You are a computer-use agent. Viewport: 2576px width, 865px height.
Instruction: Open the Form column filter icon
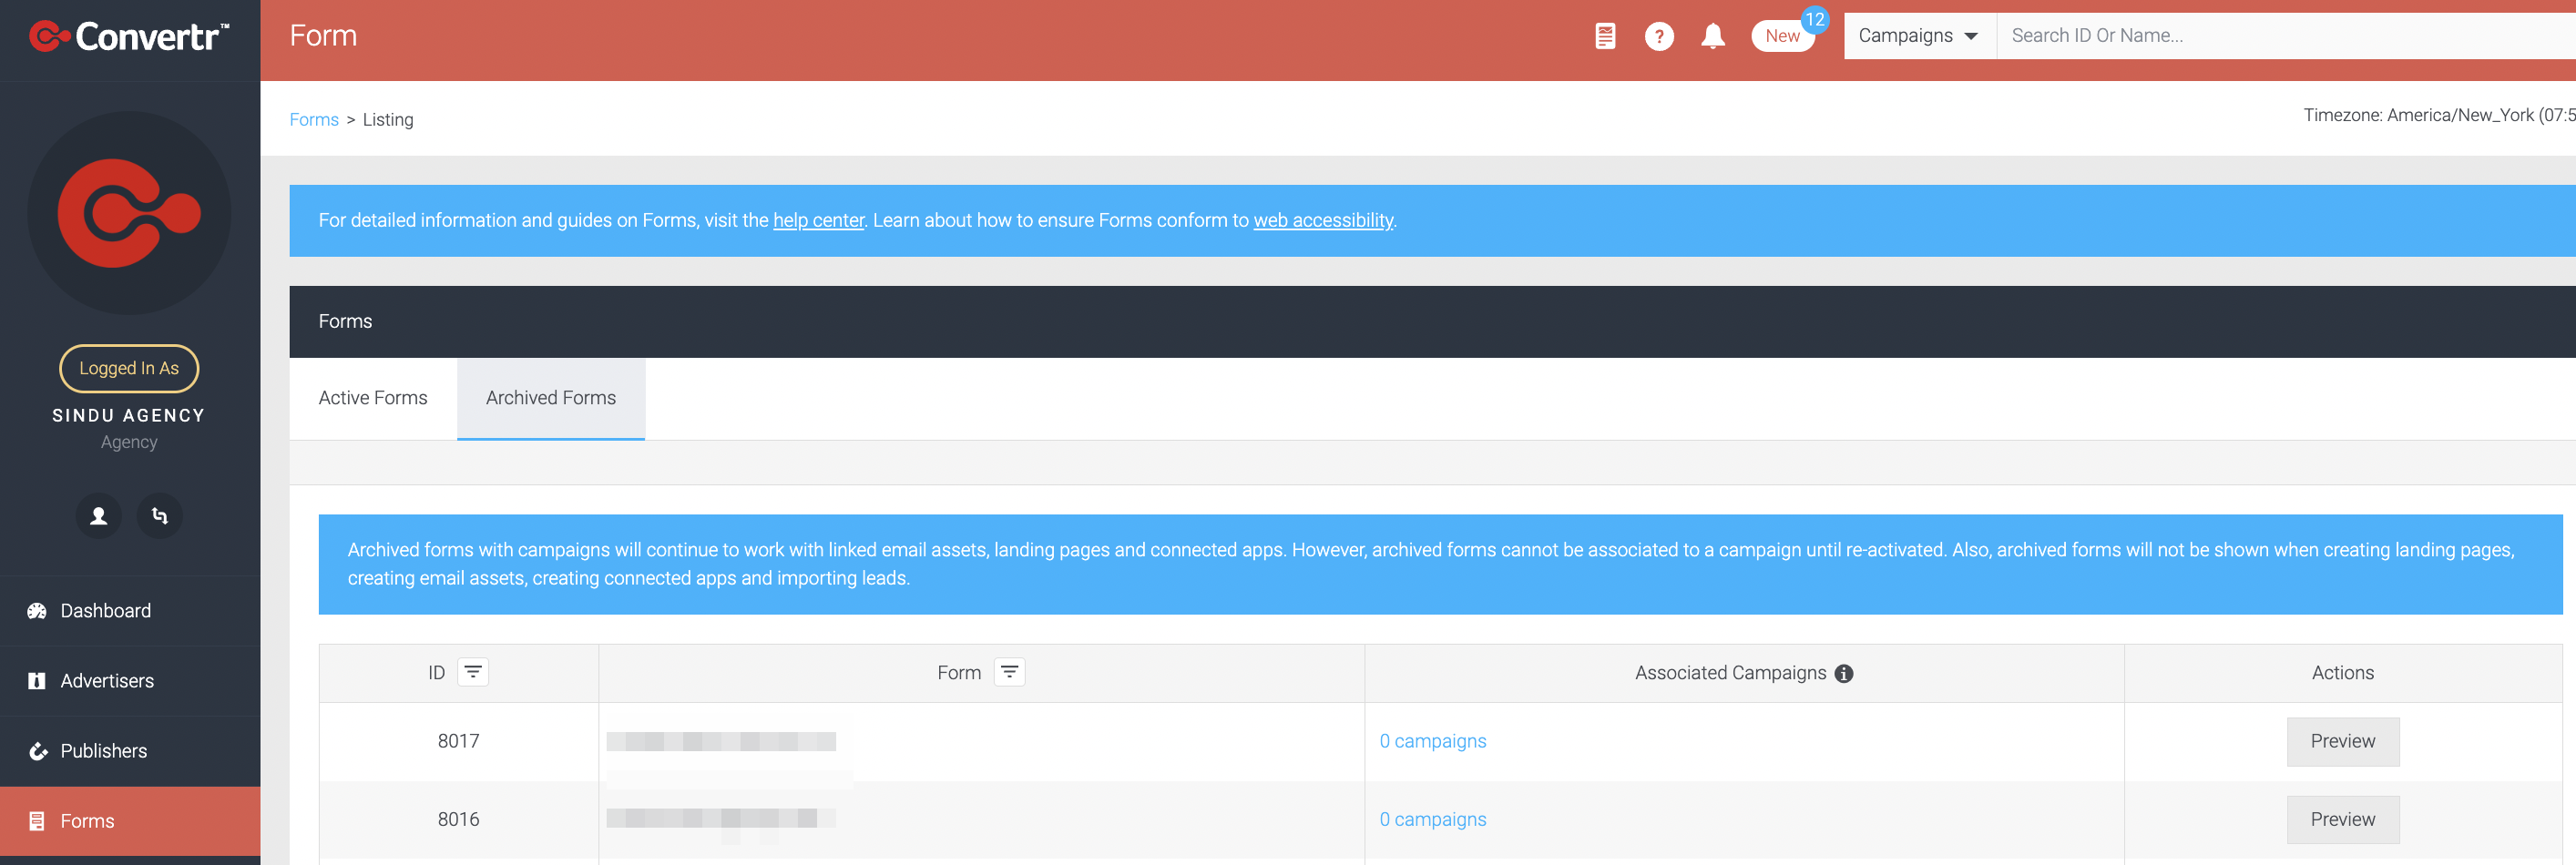click(x=1010, y=672)
